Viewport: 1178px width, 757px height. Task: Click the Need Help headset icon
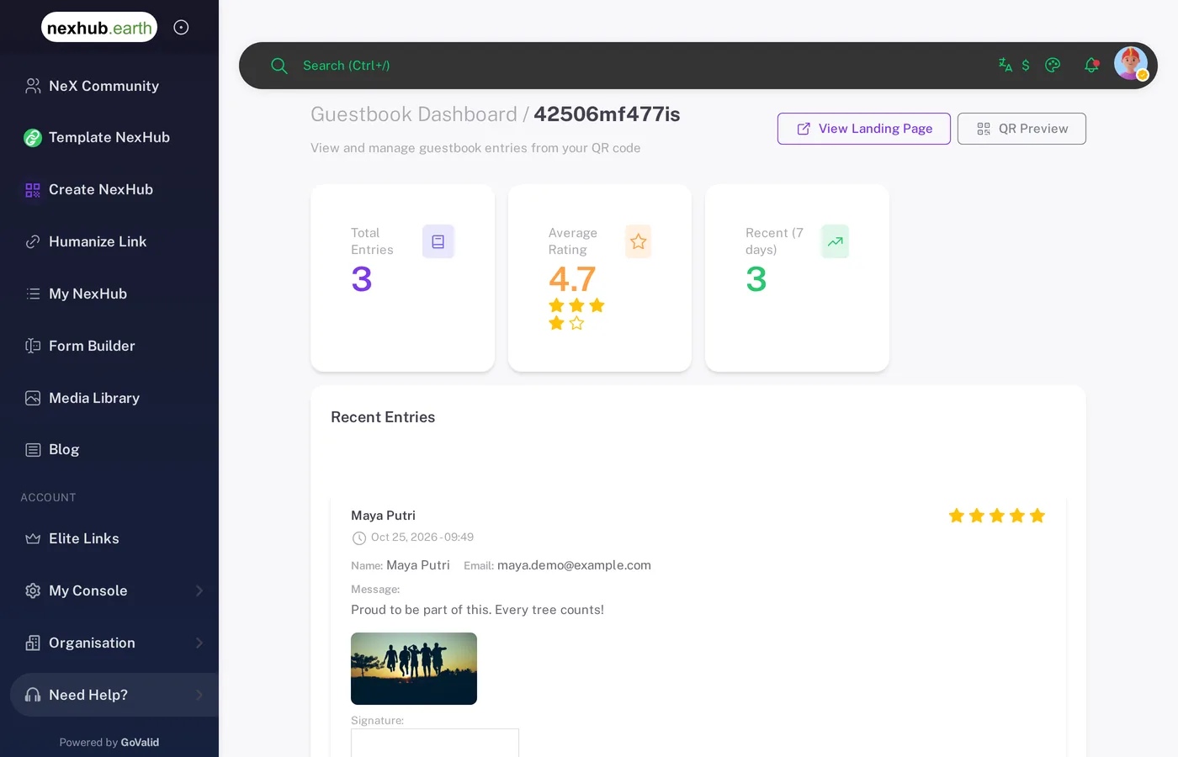pyautogui.click(x=33, y=695)
